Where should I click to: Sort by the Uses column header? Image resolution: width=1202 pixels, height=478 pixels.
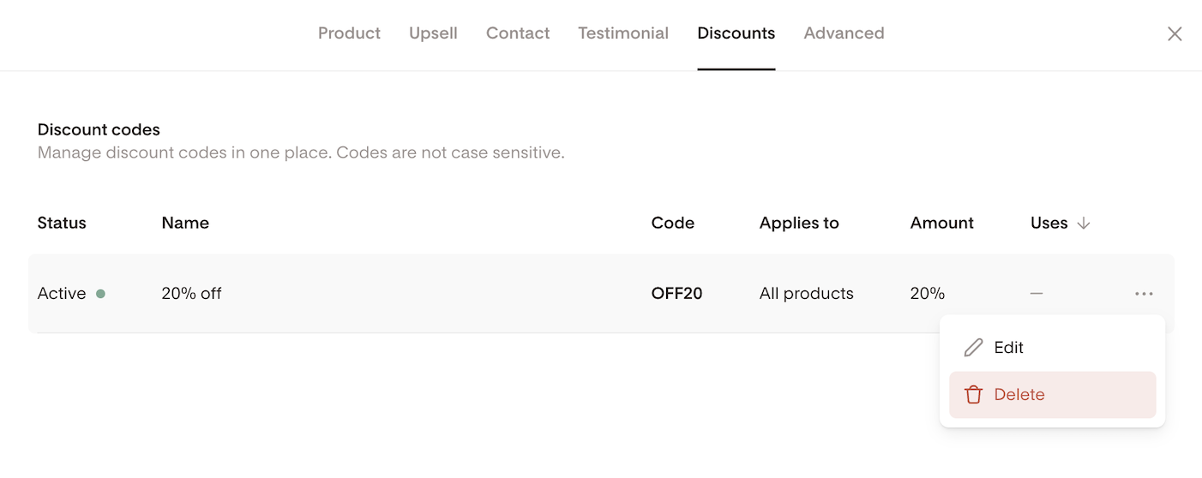pos(1049,224)
